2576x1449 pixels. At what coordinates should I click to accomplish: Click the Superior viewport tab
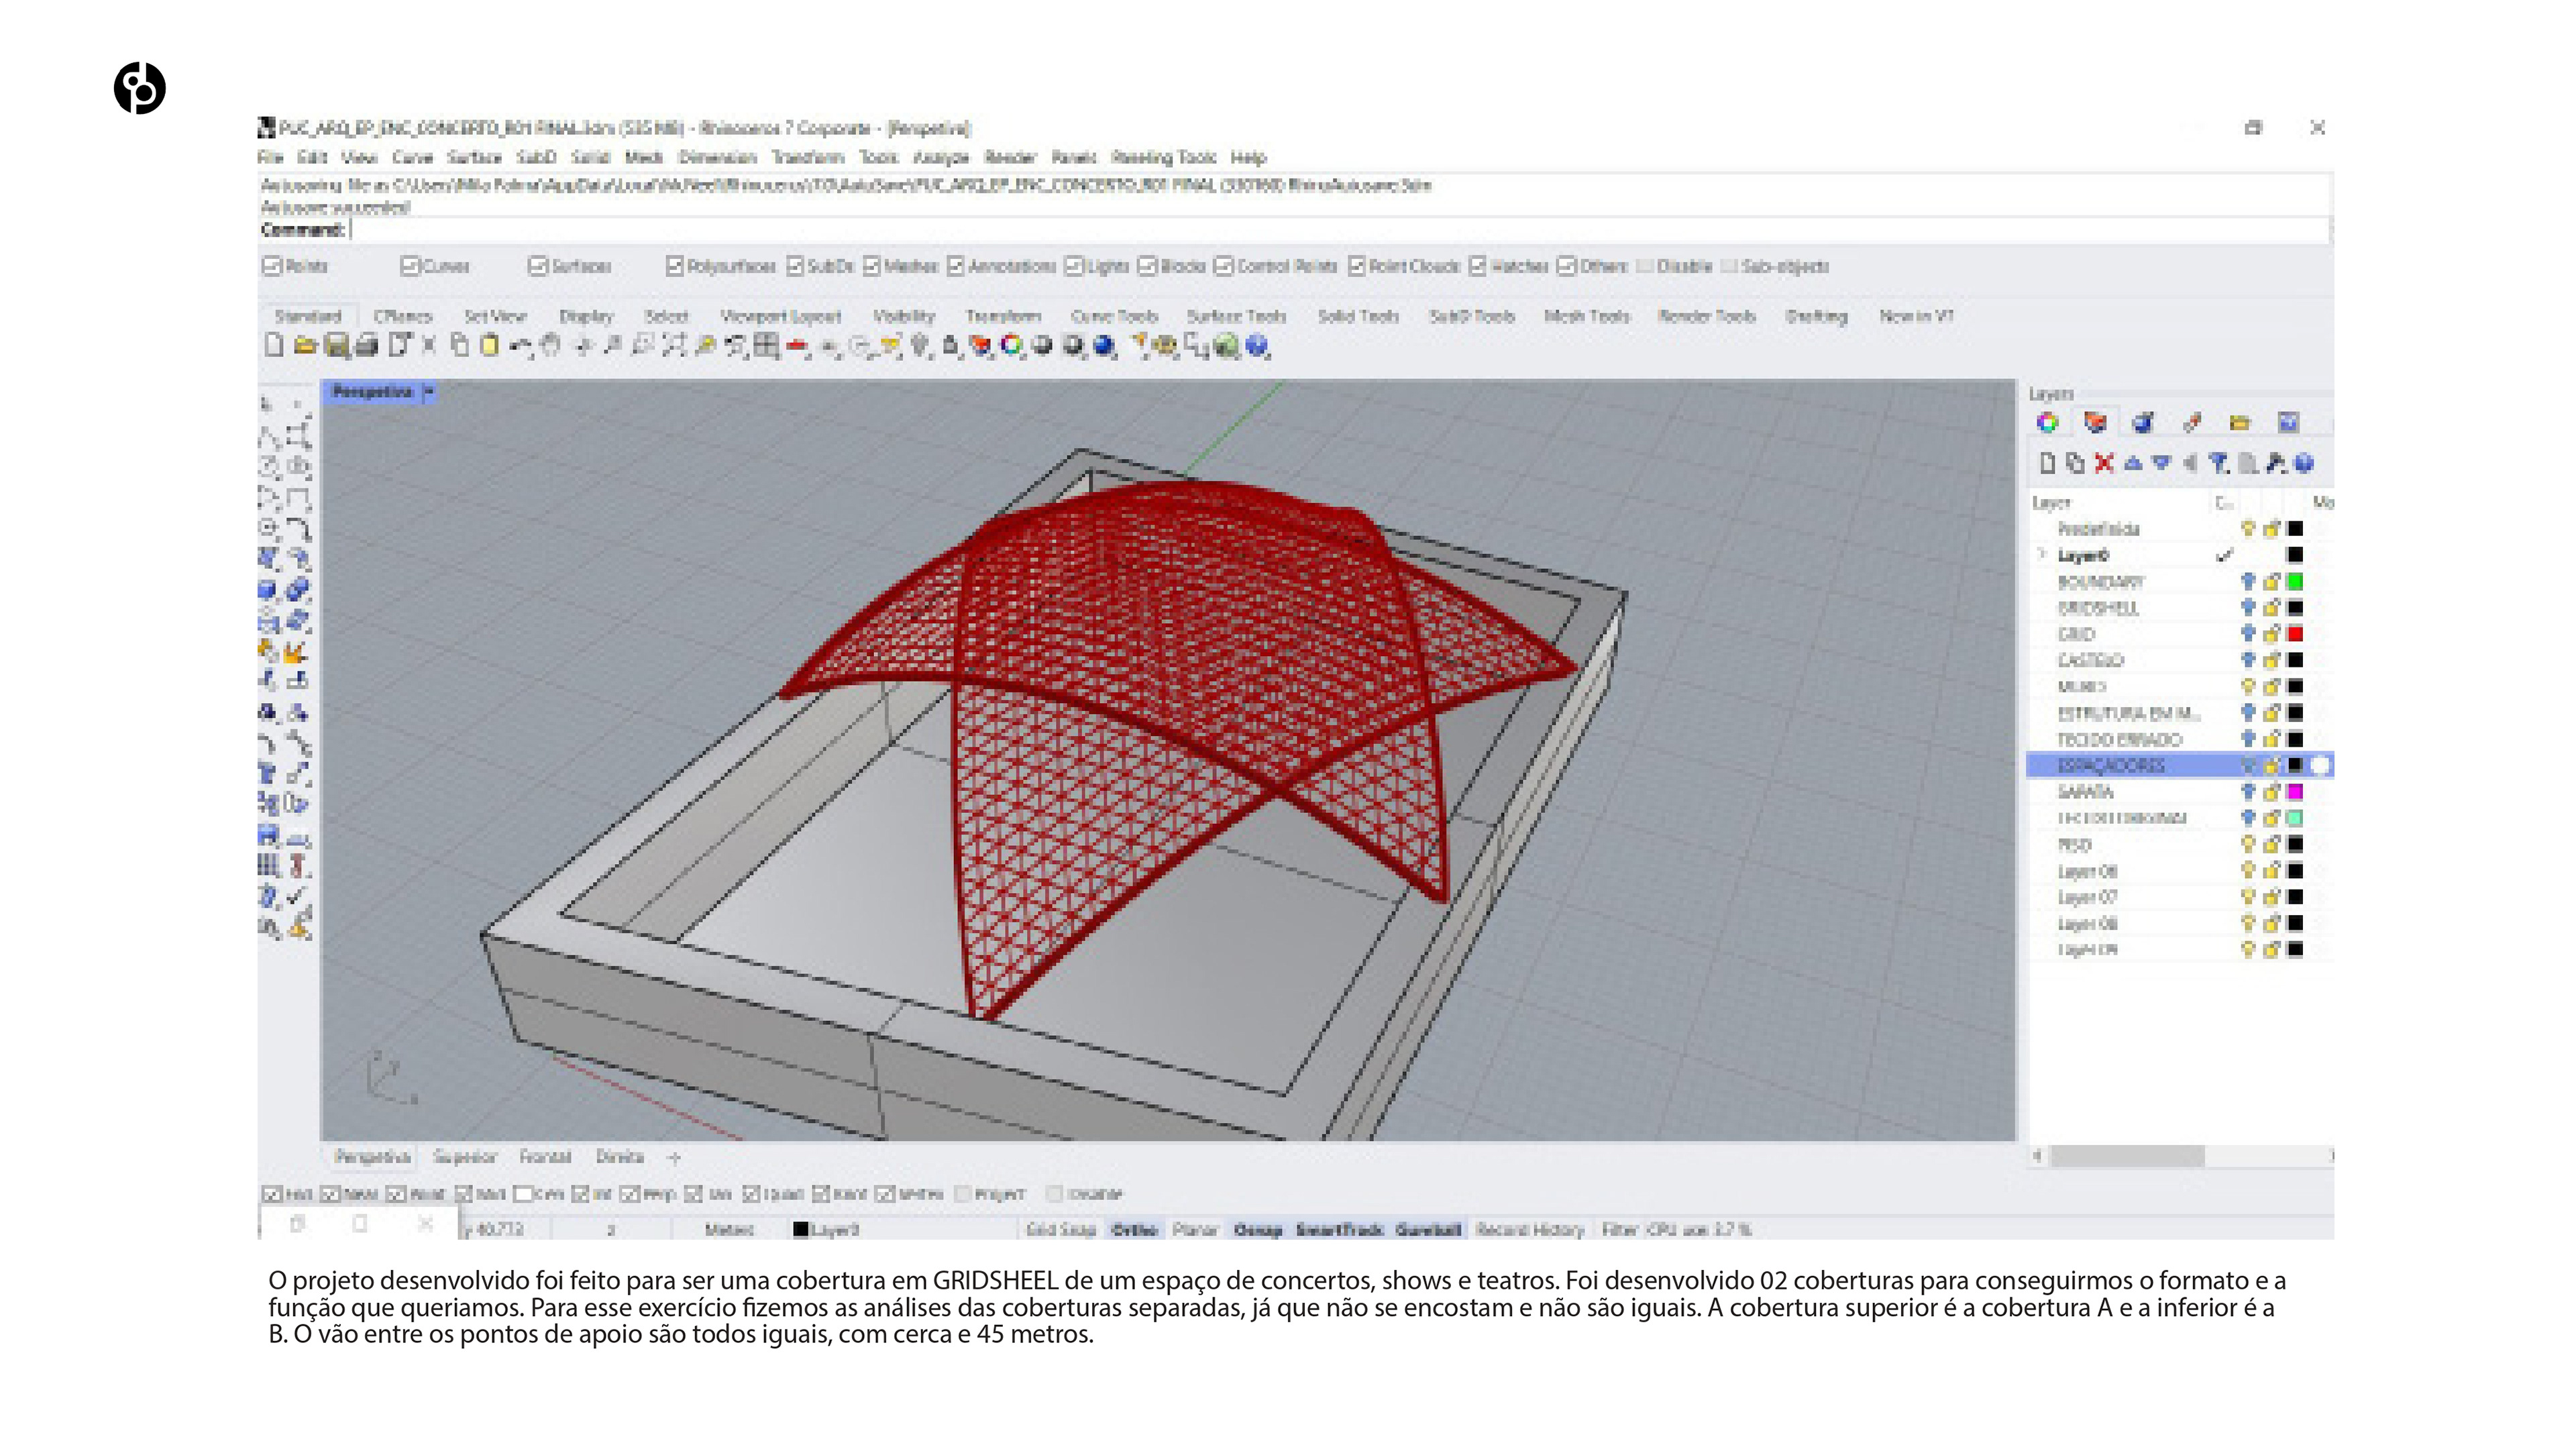pos(465,1157)
